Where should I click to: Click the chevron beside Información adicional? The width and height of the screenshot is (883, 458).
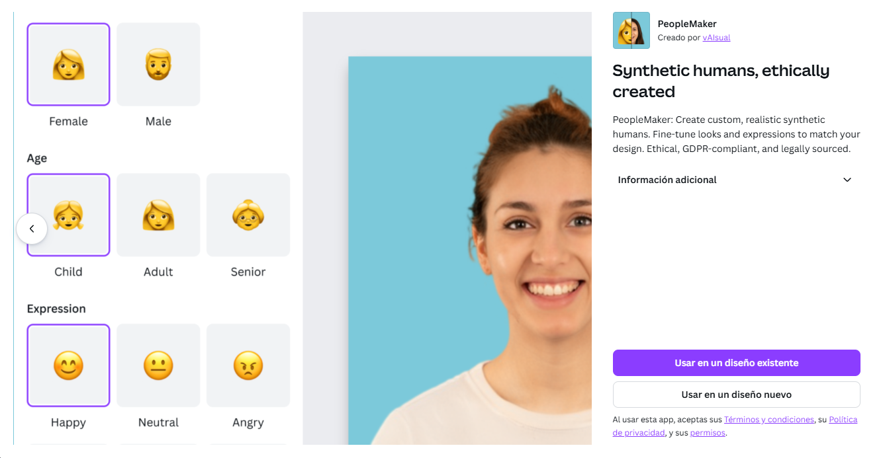pos(847,179)
